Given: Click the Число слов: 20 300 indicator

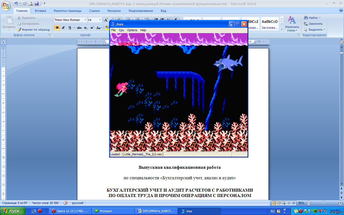Looking at the screenshot, I should (45, 203).
